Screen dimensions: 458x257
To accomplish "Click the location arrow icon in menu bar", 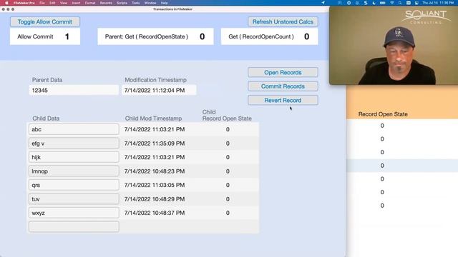I will click(x=323, y=3).
